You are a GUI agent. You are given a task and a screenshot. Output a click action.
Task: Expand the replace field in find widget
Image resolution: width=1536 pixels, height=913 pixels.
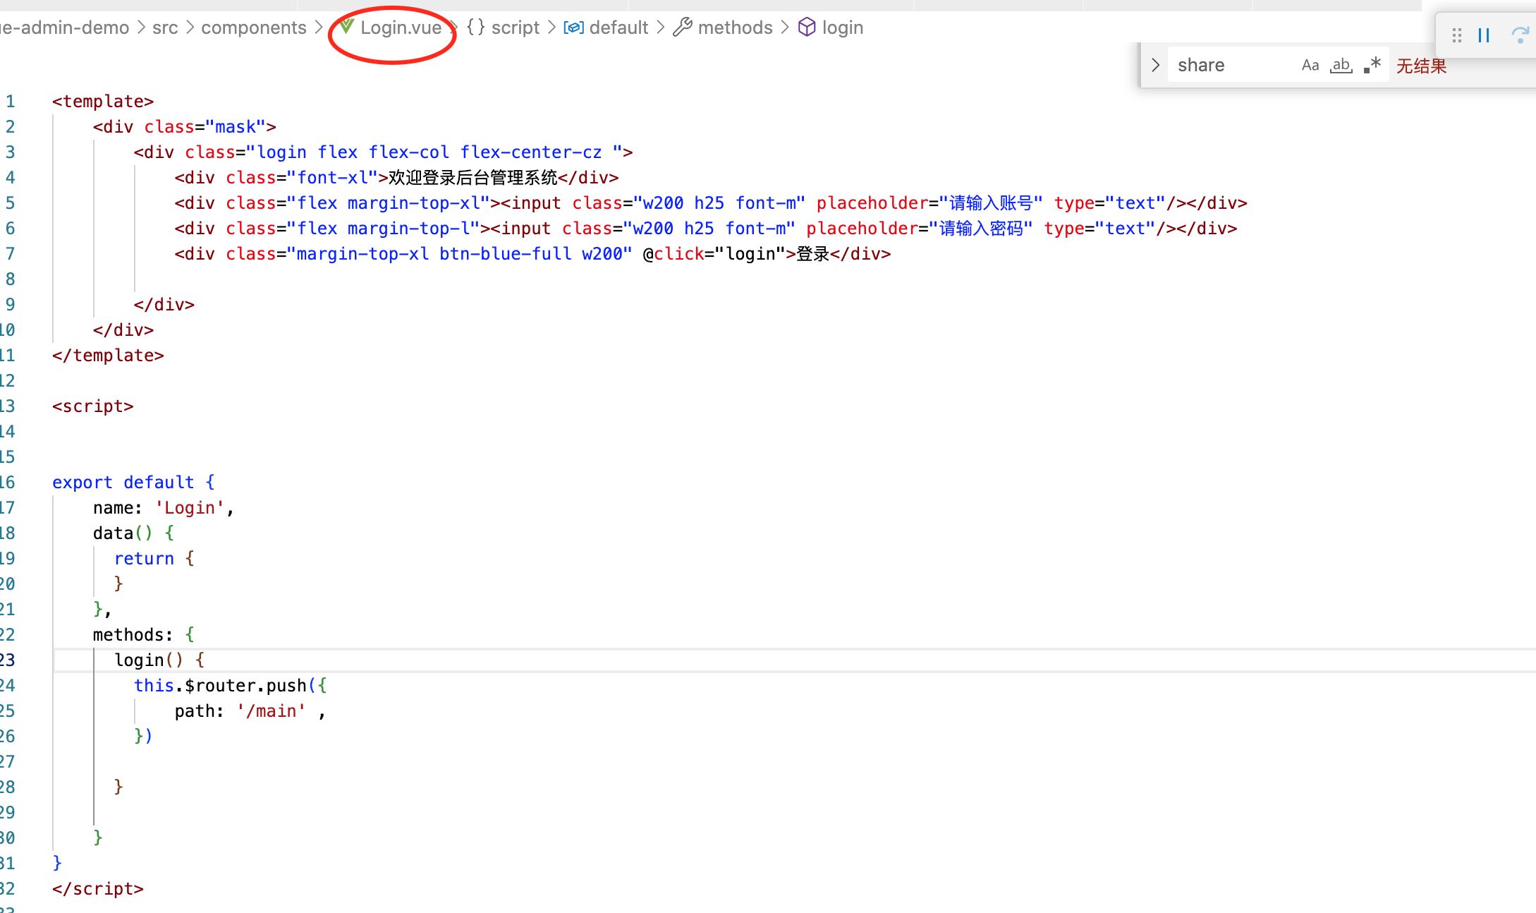1155,65
